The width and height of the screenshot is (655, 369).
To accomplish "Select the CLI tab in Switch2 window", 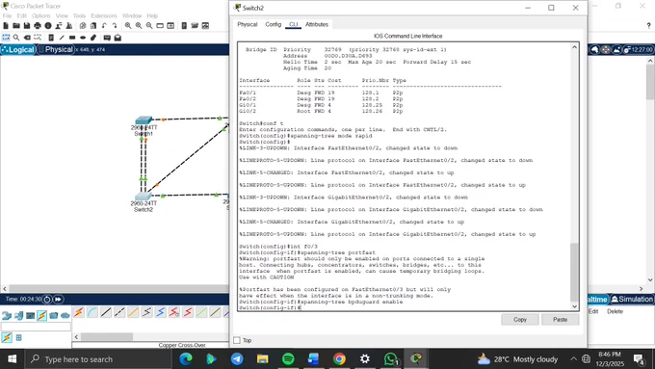I will click(x=293, y=25).
